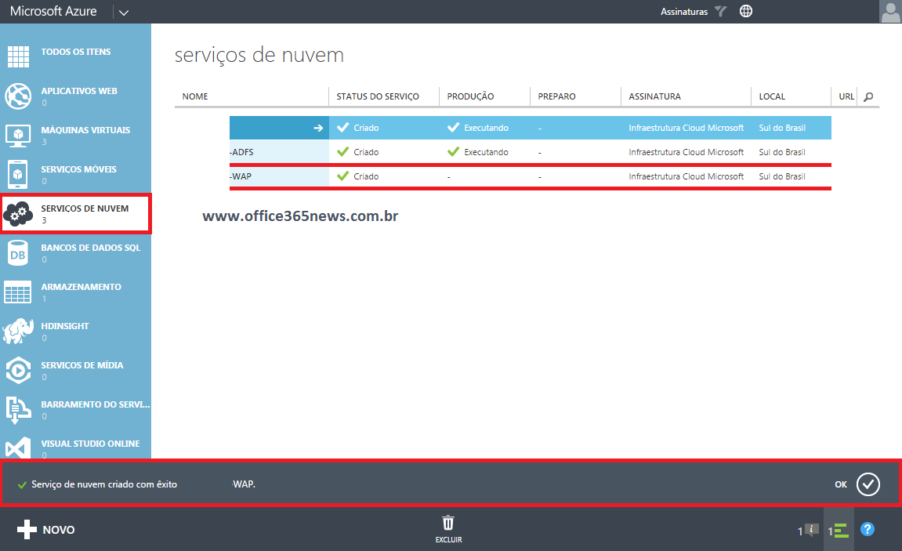The height and width of the screenshot is (551, 902).
Task: Open Máquinas Virtuais monitor icon
Action: pos(18,136)
